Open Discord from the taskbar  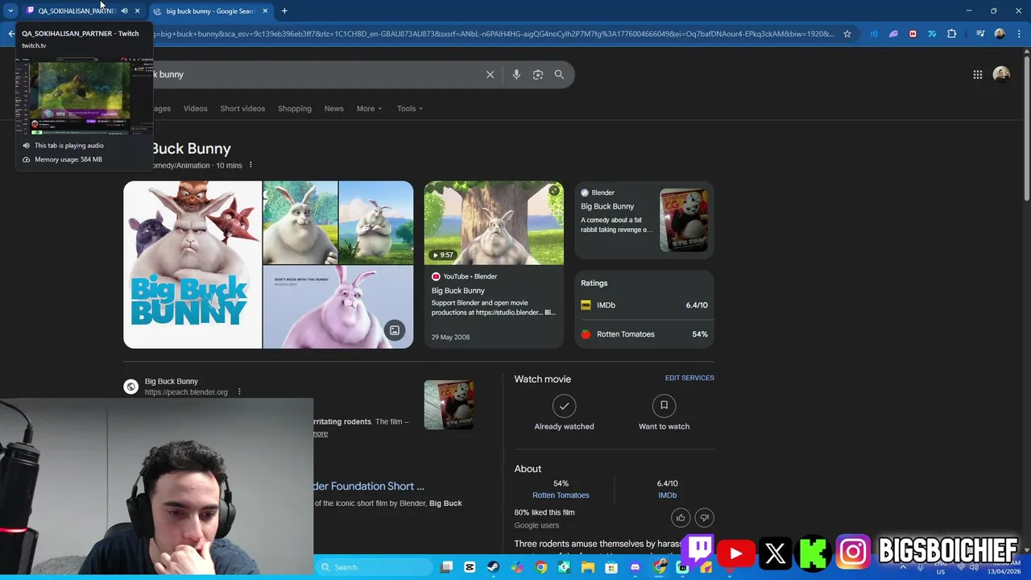(635, 567)
